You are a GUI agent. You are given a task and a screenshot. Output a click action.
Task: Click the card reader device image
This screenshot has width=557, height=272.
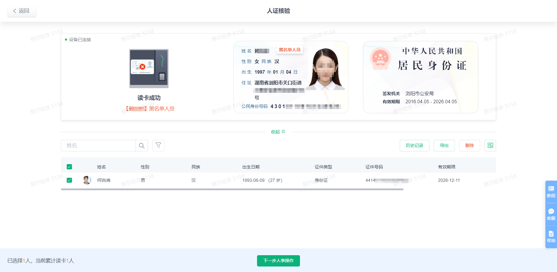149,68
